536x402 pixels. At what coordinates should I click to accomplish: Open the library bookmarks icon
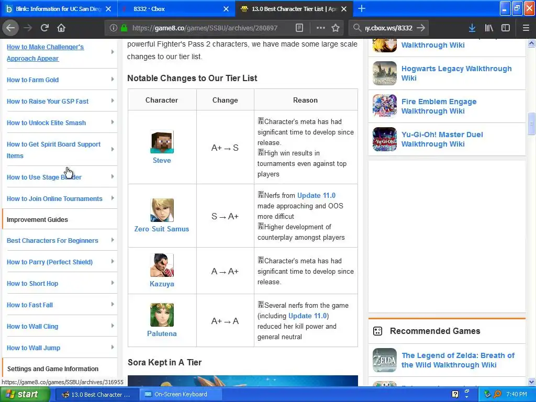click(489, 28)
